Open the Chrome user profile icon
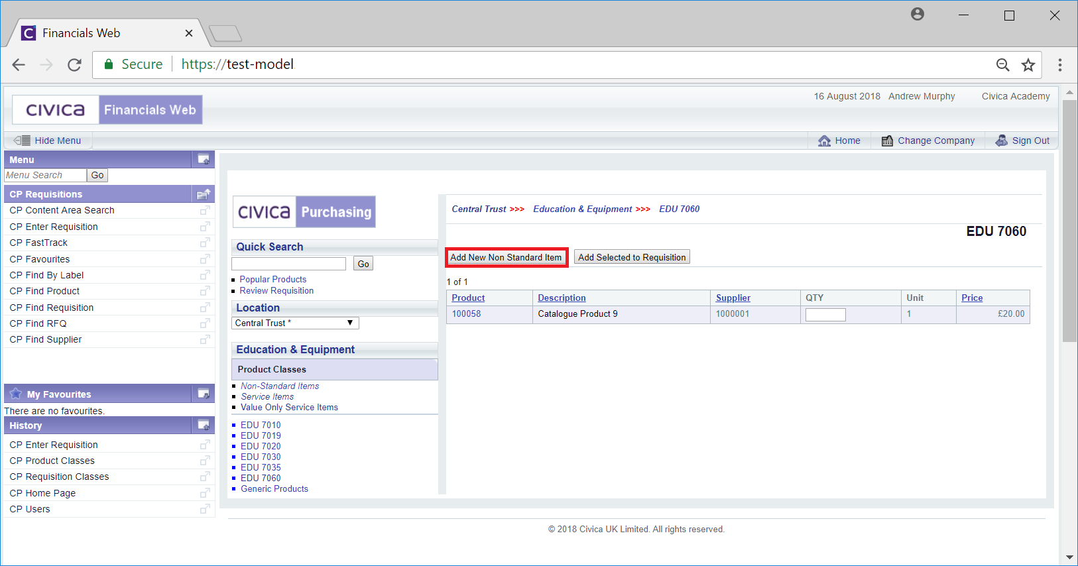 click(918, 14)
